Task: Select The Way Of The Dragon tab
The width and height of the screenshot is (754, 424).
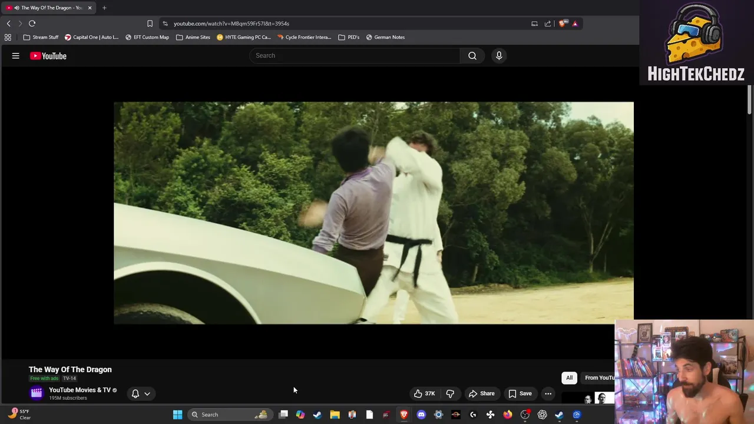Action: coord(47,8)
